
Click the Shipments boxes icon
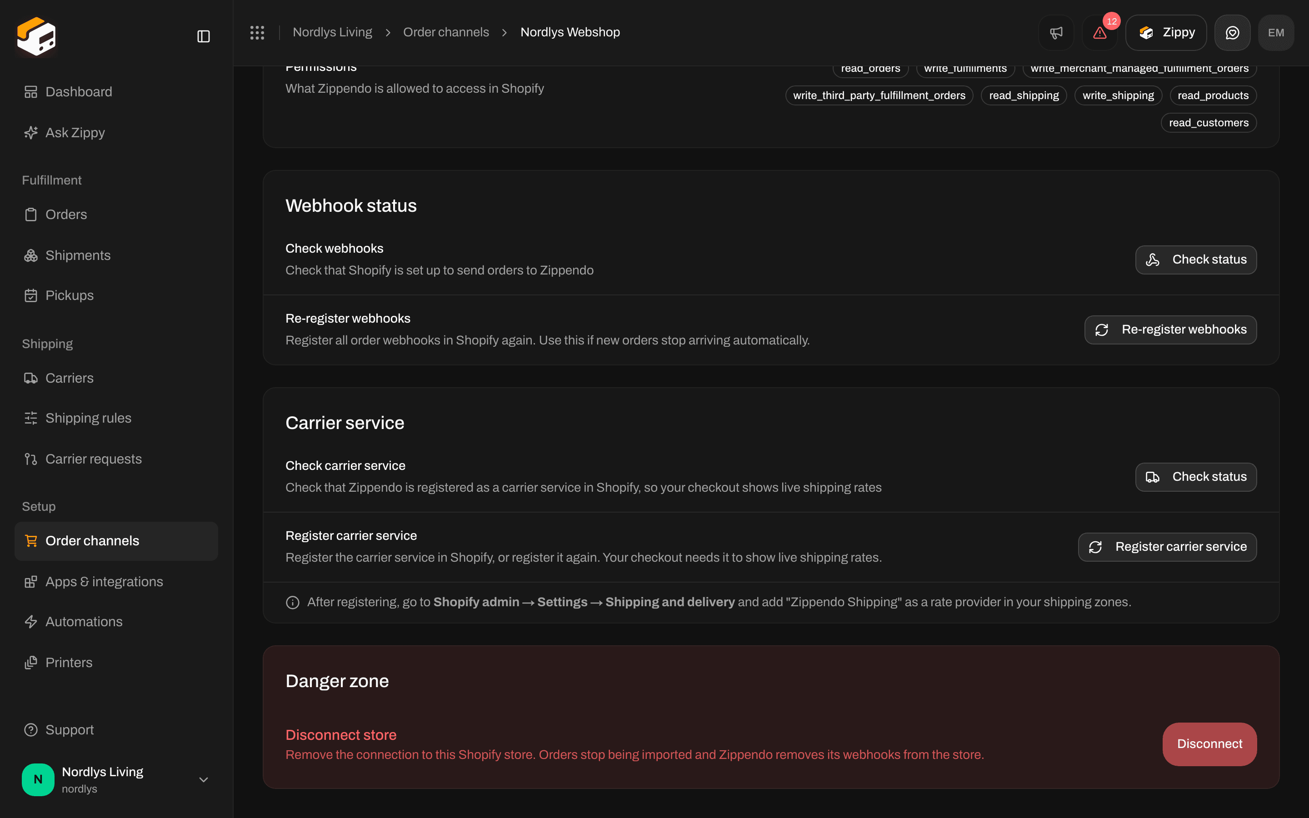click(31, 255)
